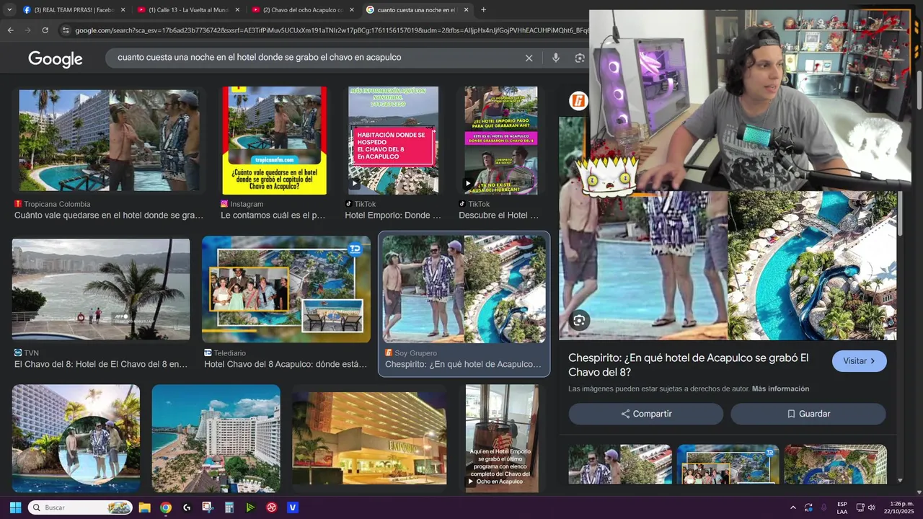Click the Cuánto vale quedarse result title

109,216
